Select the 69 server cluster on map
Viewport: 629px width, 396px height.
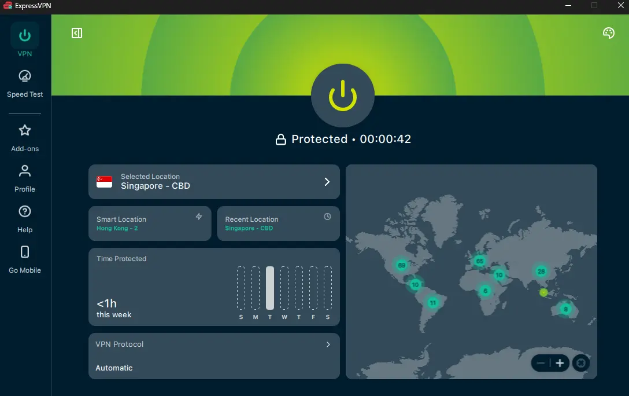402,265
